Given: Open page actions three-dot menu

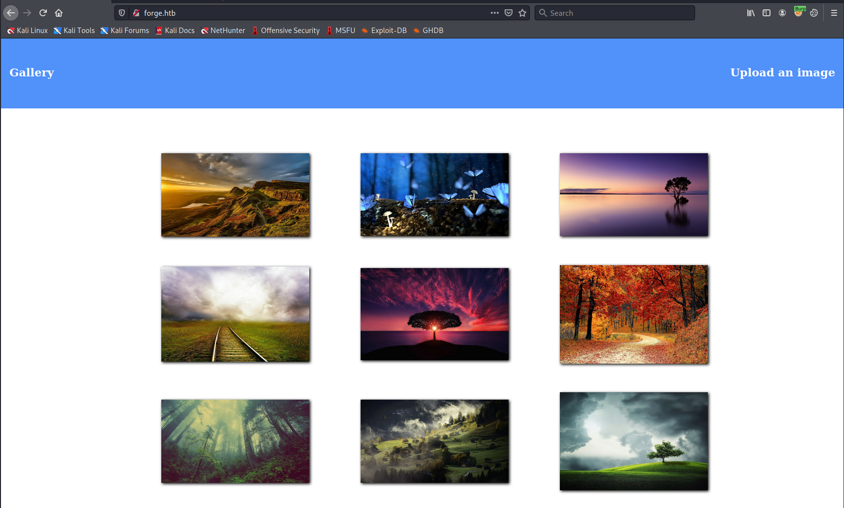Looking at the screenshot, I should tap(494, 13).
